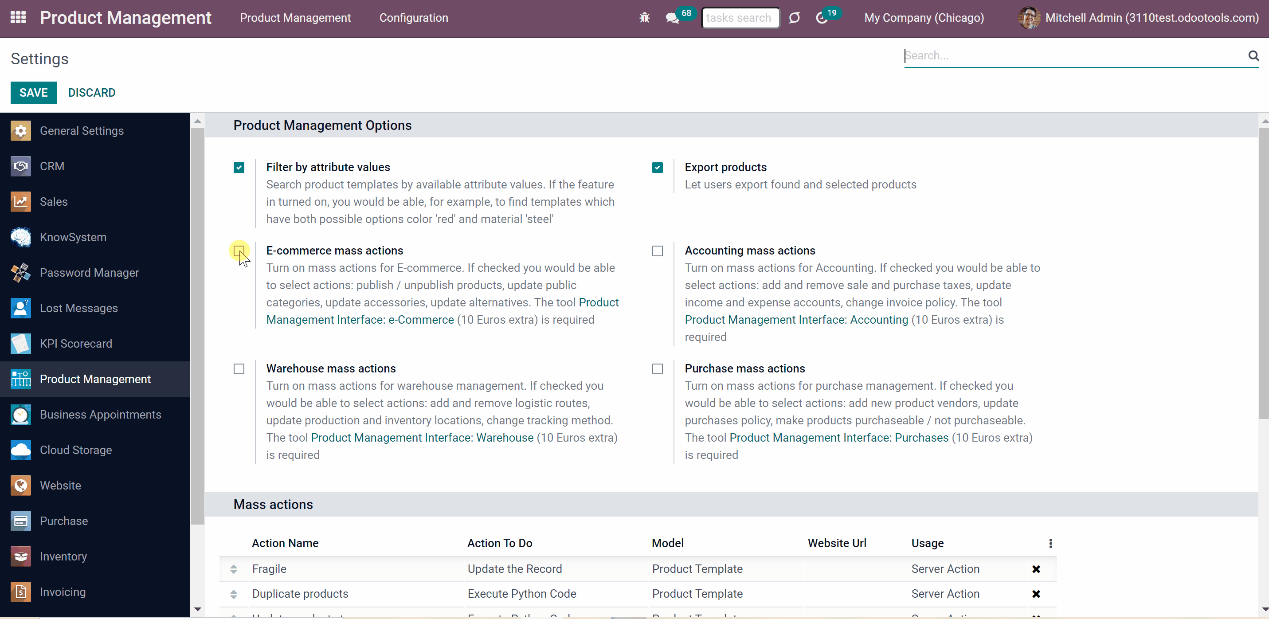Image resolution: width=1269 pixels, height=619 pixels.
Task: Click the drag handle of Duplicate products row
Action: coord(234,594)
